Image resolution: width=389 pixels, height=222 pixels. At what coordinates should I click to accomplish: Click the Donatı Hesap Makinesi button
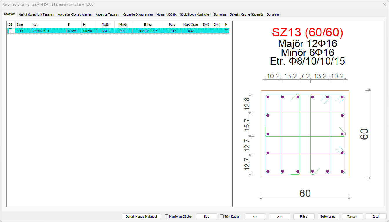point(141,217)
